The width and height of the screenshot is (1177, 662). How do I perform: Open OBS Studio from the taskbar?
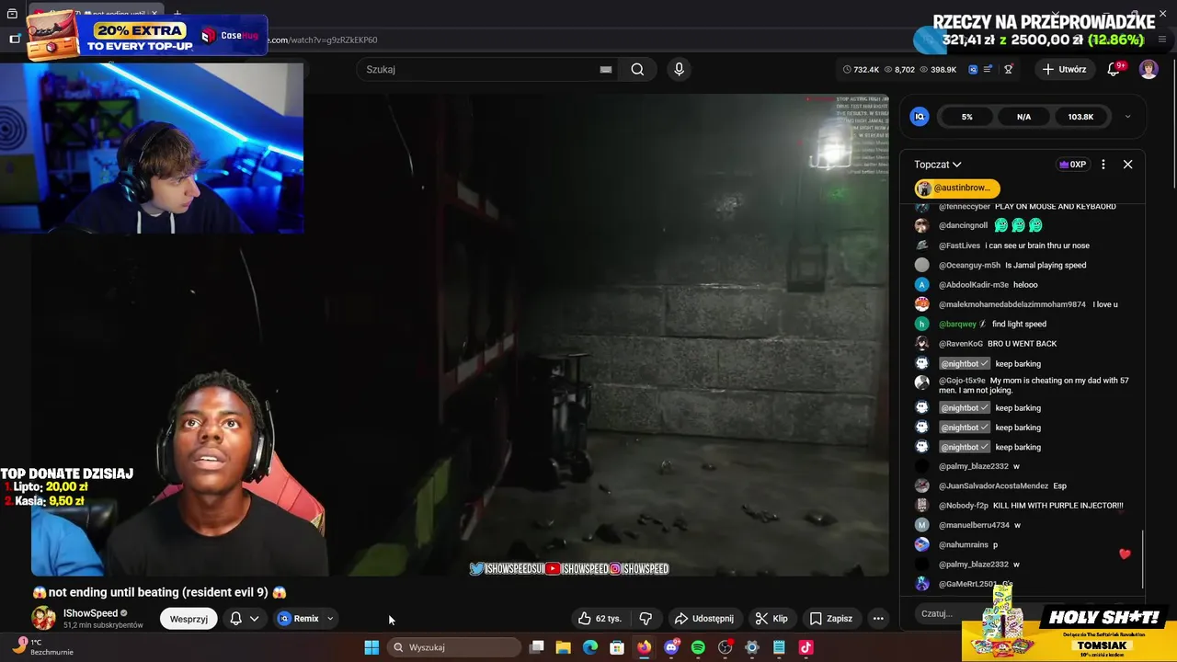point(725,647)
